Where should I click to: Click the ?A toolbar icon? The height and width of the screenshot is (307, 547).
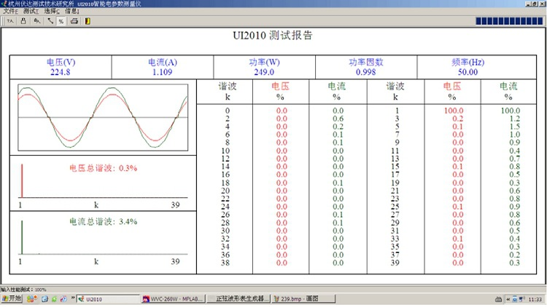pos(10,21)
